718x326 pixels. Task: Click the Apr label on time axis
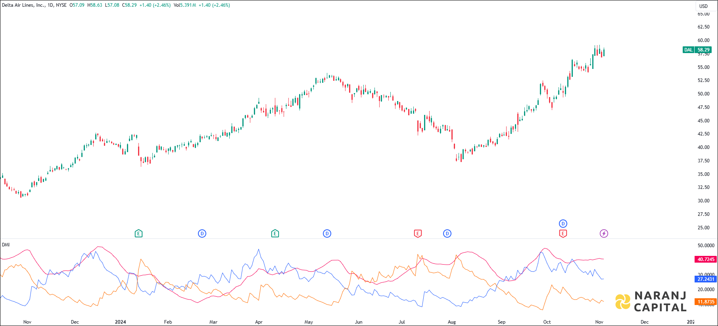click(x=259, y=322)
